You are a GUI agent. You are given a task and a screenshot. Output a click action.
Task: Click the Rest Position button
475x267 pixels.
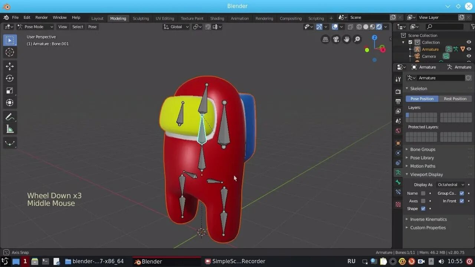point(455,99)
